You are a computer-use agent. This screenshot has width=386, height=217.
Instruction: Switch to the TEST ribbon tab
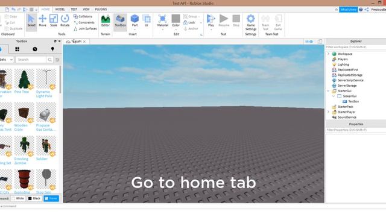74,9
